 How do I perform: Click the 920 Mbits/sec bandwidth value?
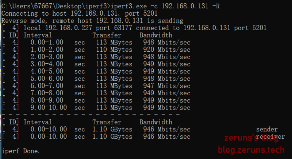167,50
